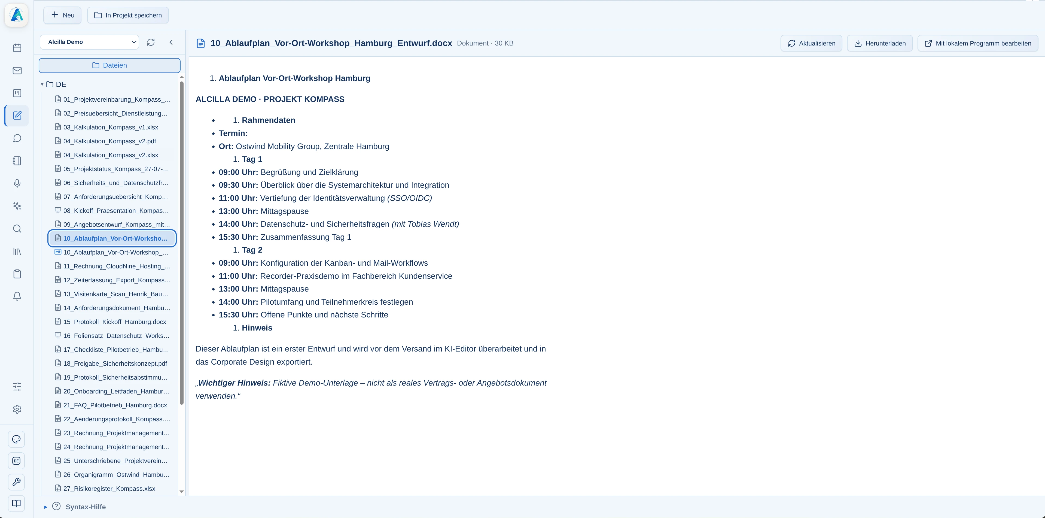Open file 09_Angebotsentwurf_Kompass_mit…
This screenshot has width=1045, height=518.
click(112, 225)
